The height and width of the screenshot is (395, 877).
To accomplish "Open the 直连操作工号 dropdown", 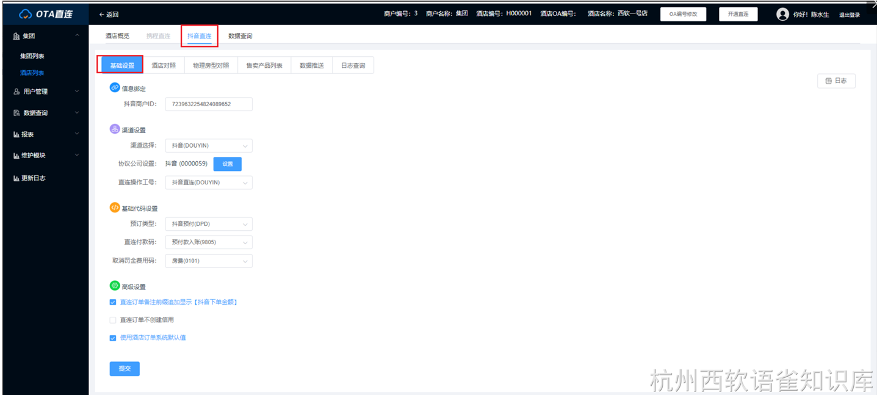I will point(209,183).
